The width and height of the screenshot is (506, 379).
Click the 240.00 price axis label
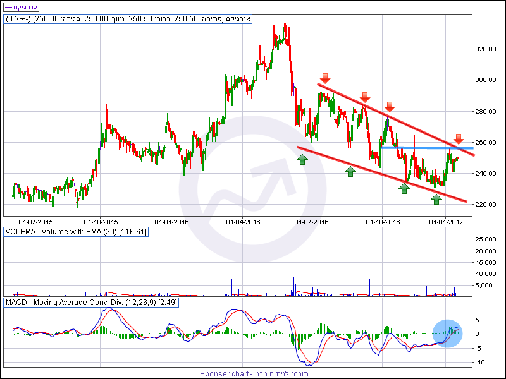point(486,173)
